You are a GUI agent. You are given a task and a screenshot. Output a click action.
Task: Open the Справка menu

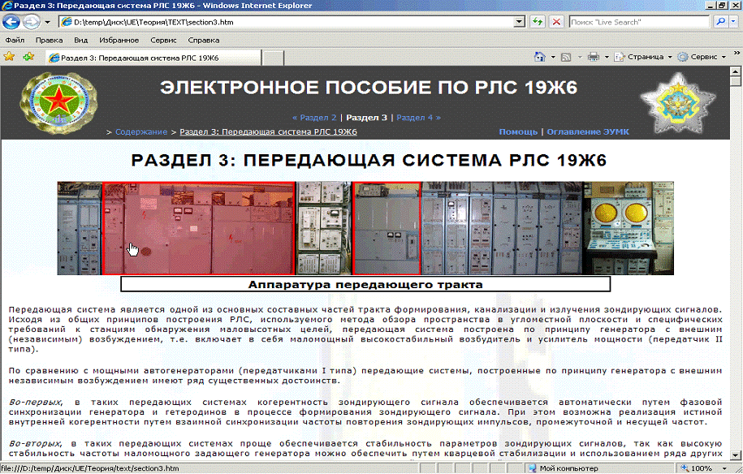click(x=203, y=39)
